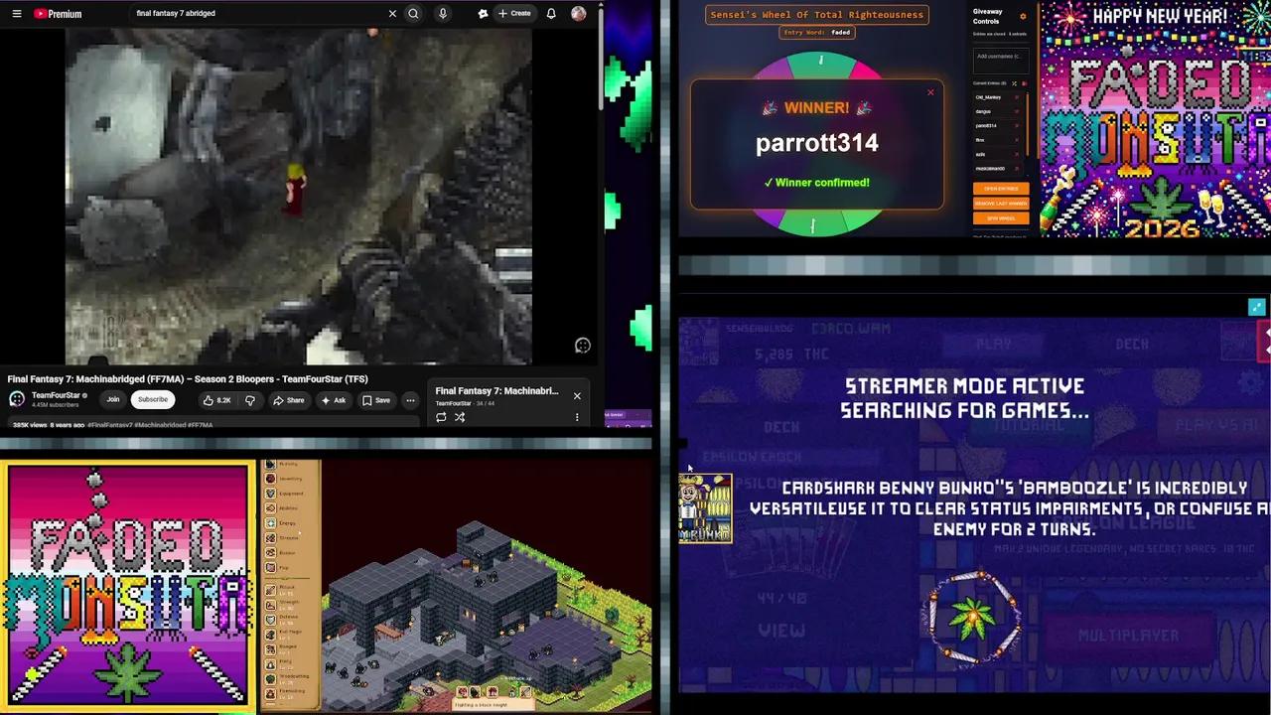Click Save to playlist button
The width and height of the screenshot is (1271, 715).
376,400
